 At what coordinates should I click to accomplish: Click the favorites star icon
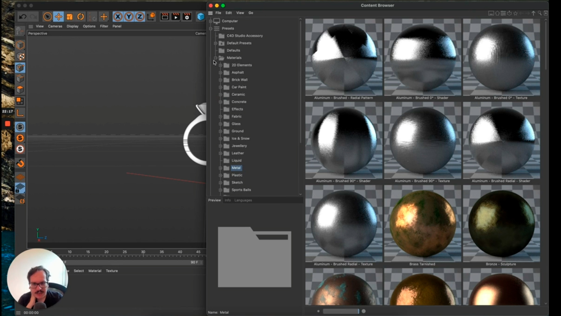(x=515, y=13)
